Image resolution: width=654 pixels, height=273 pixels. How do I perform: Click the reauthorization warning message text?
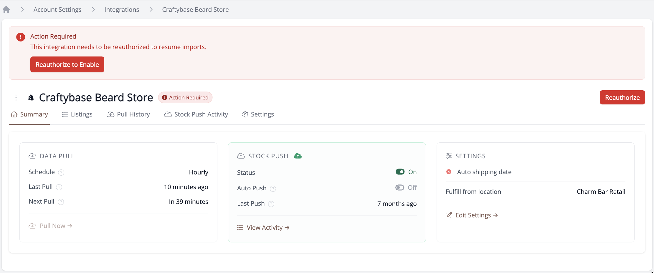point(118,47)
